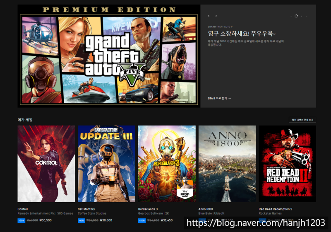Screen dimensions: 331x232
Task: Click the Anno 1800 title text
Action: point(206,209)
